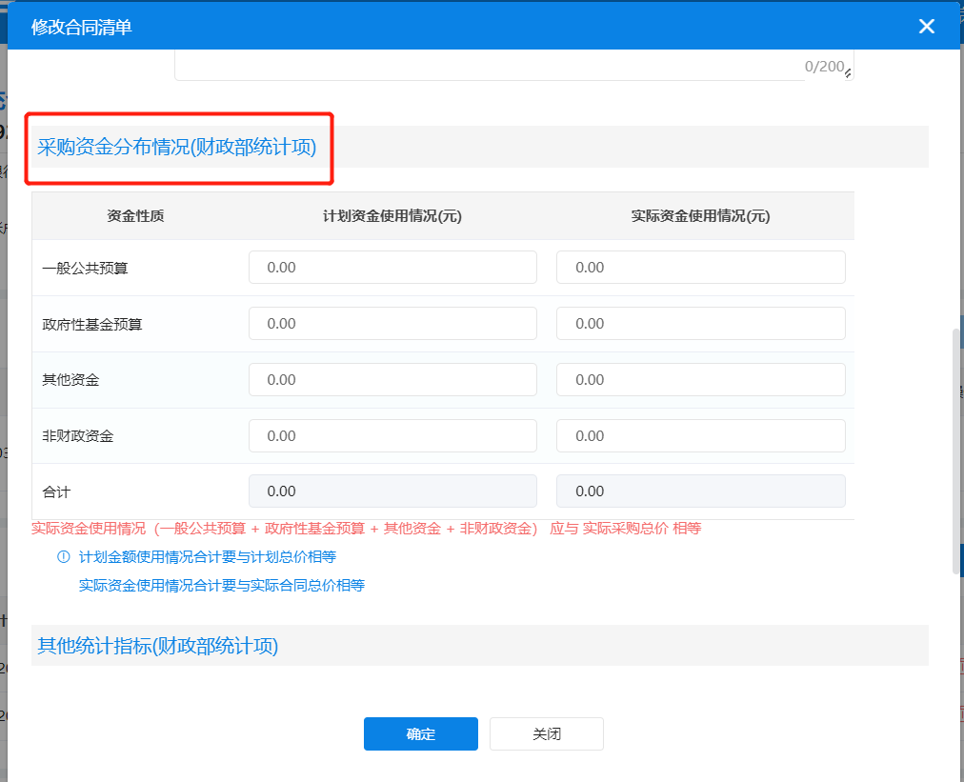This screenshot has width=964, height=782.
Task: Click the 政府性基金预算 row label
Action: pyautogui.click(x=92, y=324)
